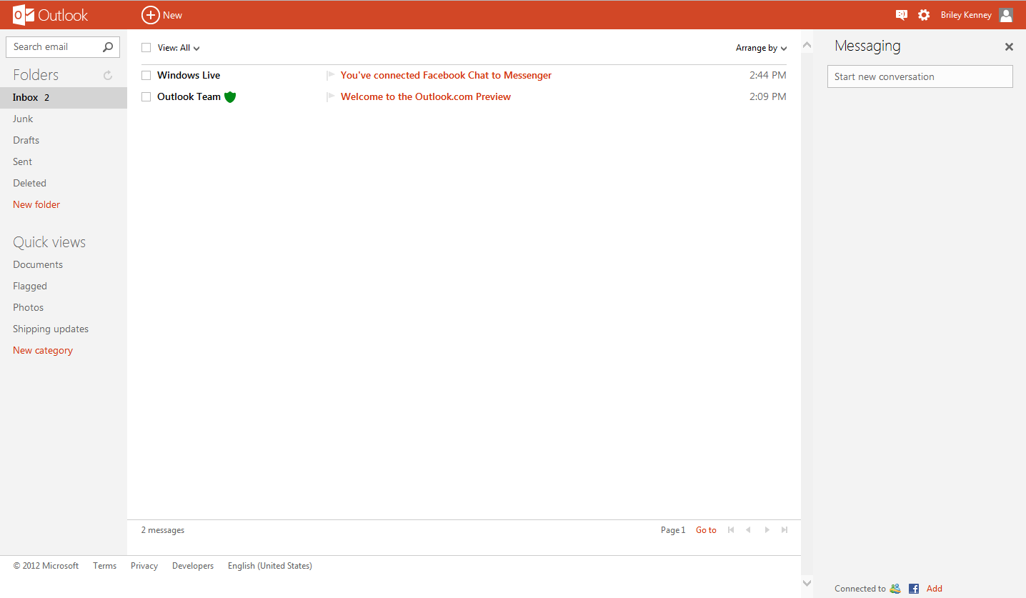The image size is (1026, 598).
Task: Open the Arrange by dropdown
Action: click(x=761, y=48)
